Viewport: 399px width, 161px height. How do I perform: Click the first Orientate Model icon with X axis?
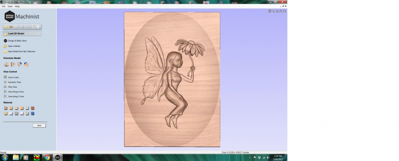(x=6, y=65)
